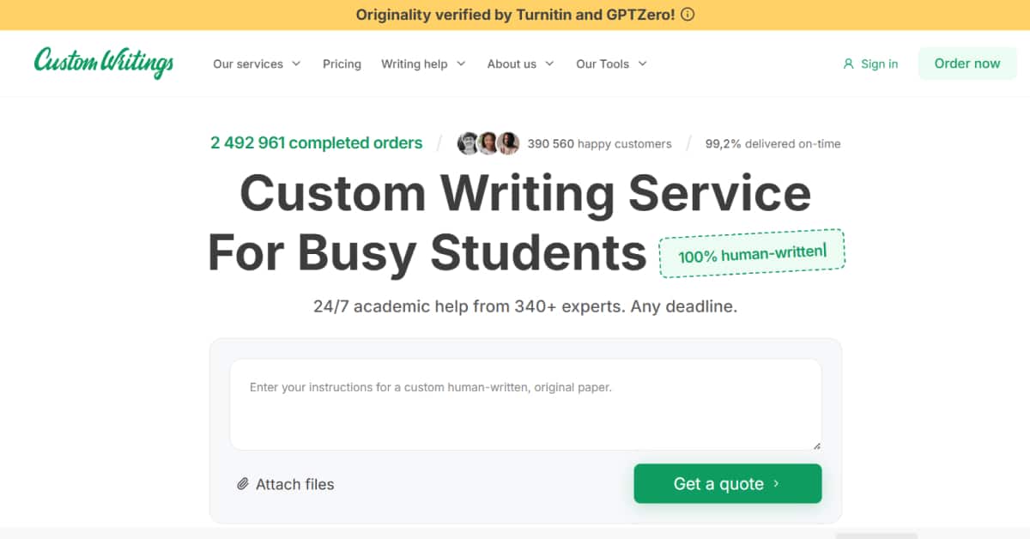This screenshot has height=539, width=1030.
Task: Open the Our Tools menu
Action: click(611, 64)
